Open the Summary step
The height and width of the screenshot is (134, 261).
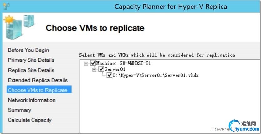[x=19, y=110]
